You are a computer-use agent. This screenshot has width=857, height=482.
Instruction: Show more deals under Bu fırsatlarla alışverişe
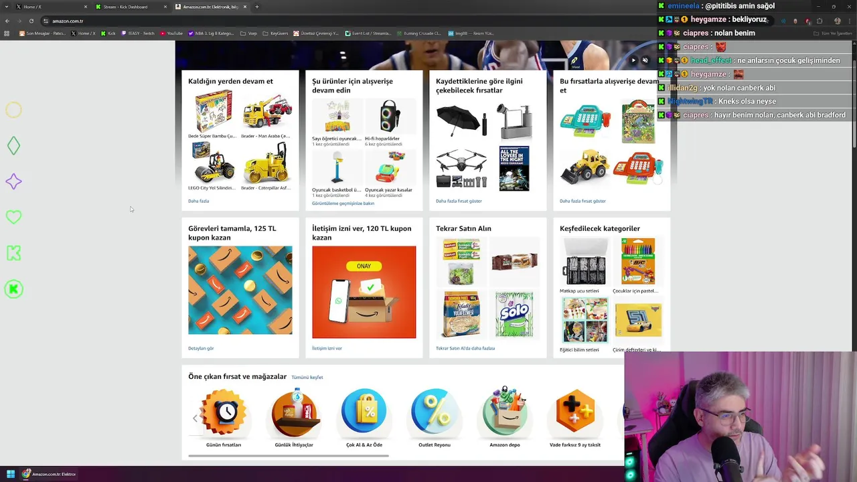click(582, 201)
